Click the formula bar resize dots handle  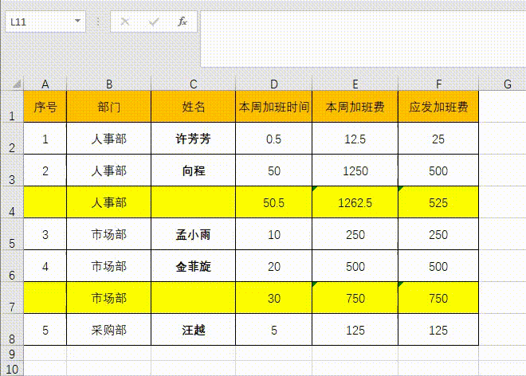tap(98, 22)
